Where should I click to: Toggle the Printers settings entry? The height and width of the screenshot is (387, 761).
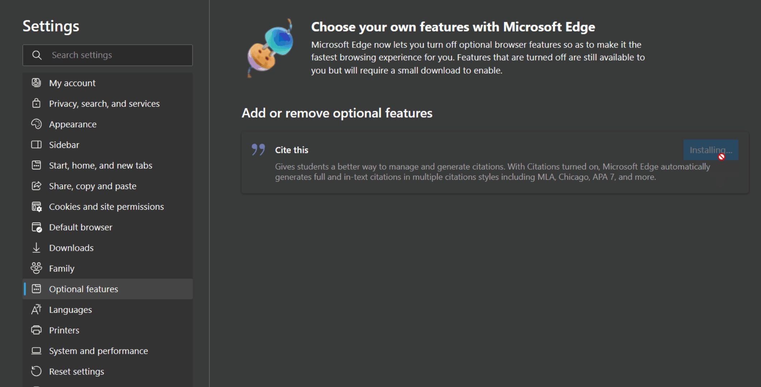pos(63,330)
